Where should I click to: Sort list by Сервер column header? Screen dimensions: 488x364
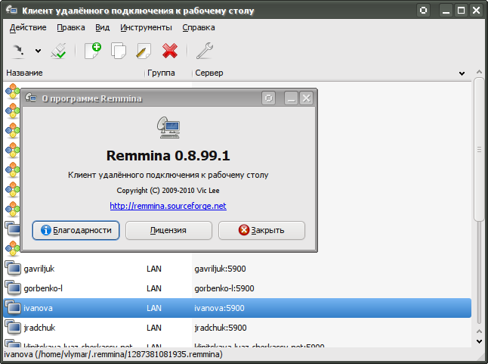[323, 73]
